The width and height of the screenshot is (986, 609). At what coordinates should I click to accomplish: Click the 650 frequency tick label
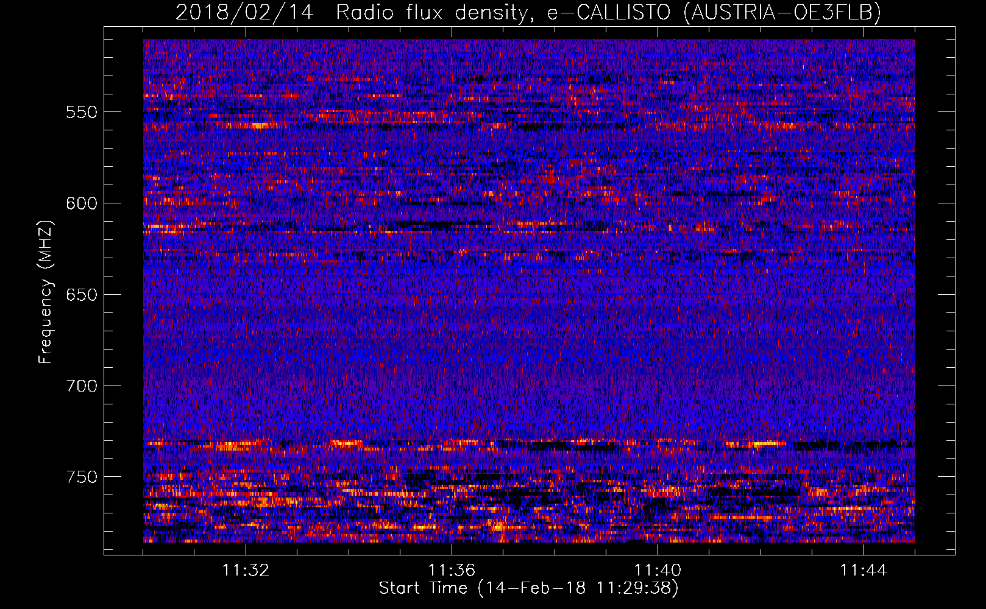click(x=82, y=295)
